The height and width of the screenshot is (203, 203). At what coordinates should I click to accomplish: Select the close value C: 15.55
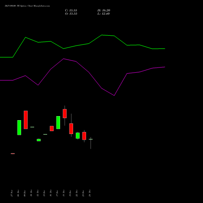click(71, 11)
